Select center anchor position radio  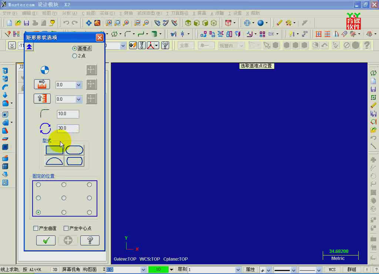pos(64,198)
